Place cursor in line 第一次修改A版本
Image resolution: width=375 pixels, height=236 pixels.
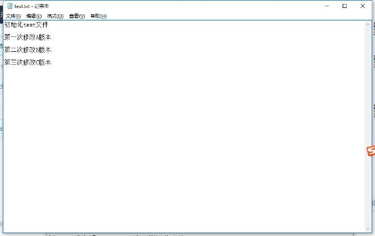pyautogui.click(x=27, y=37)
